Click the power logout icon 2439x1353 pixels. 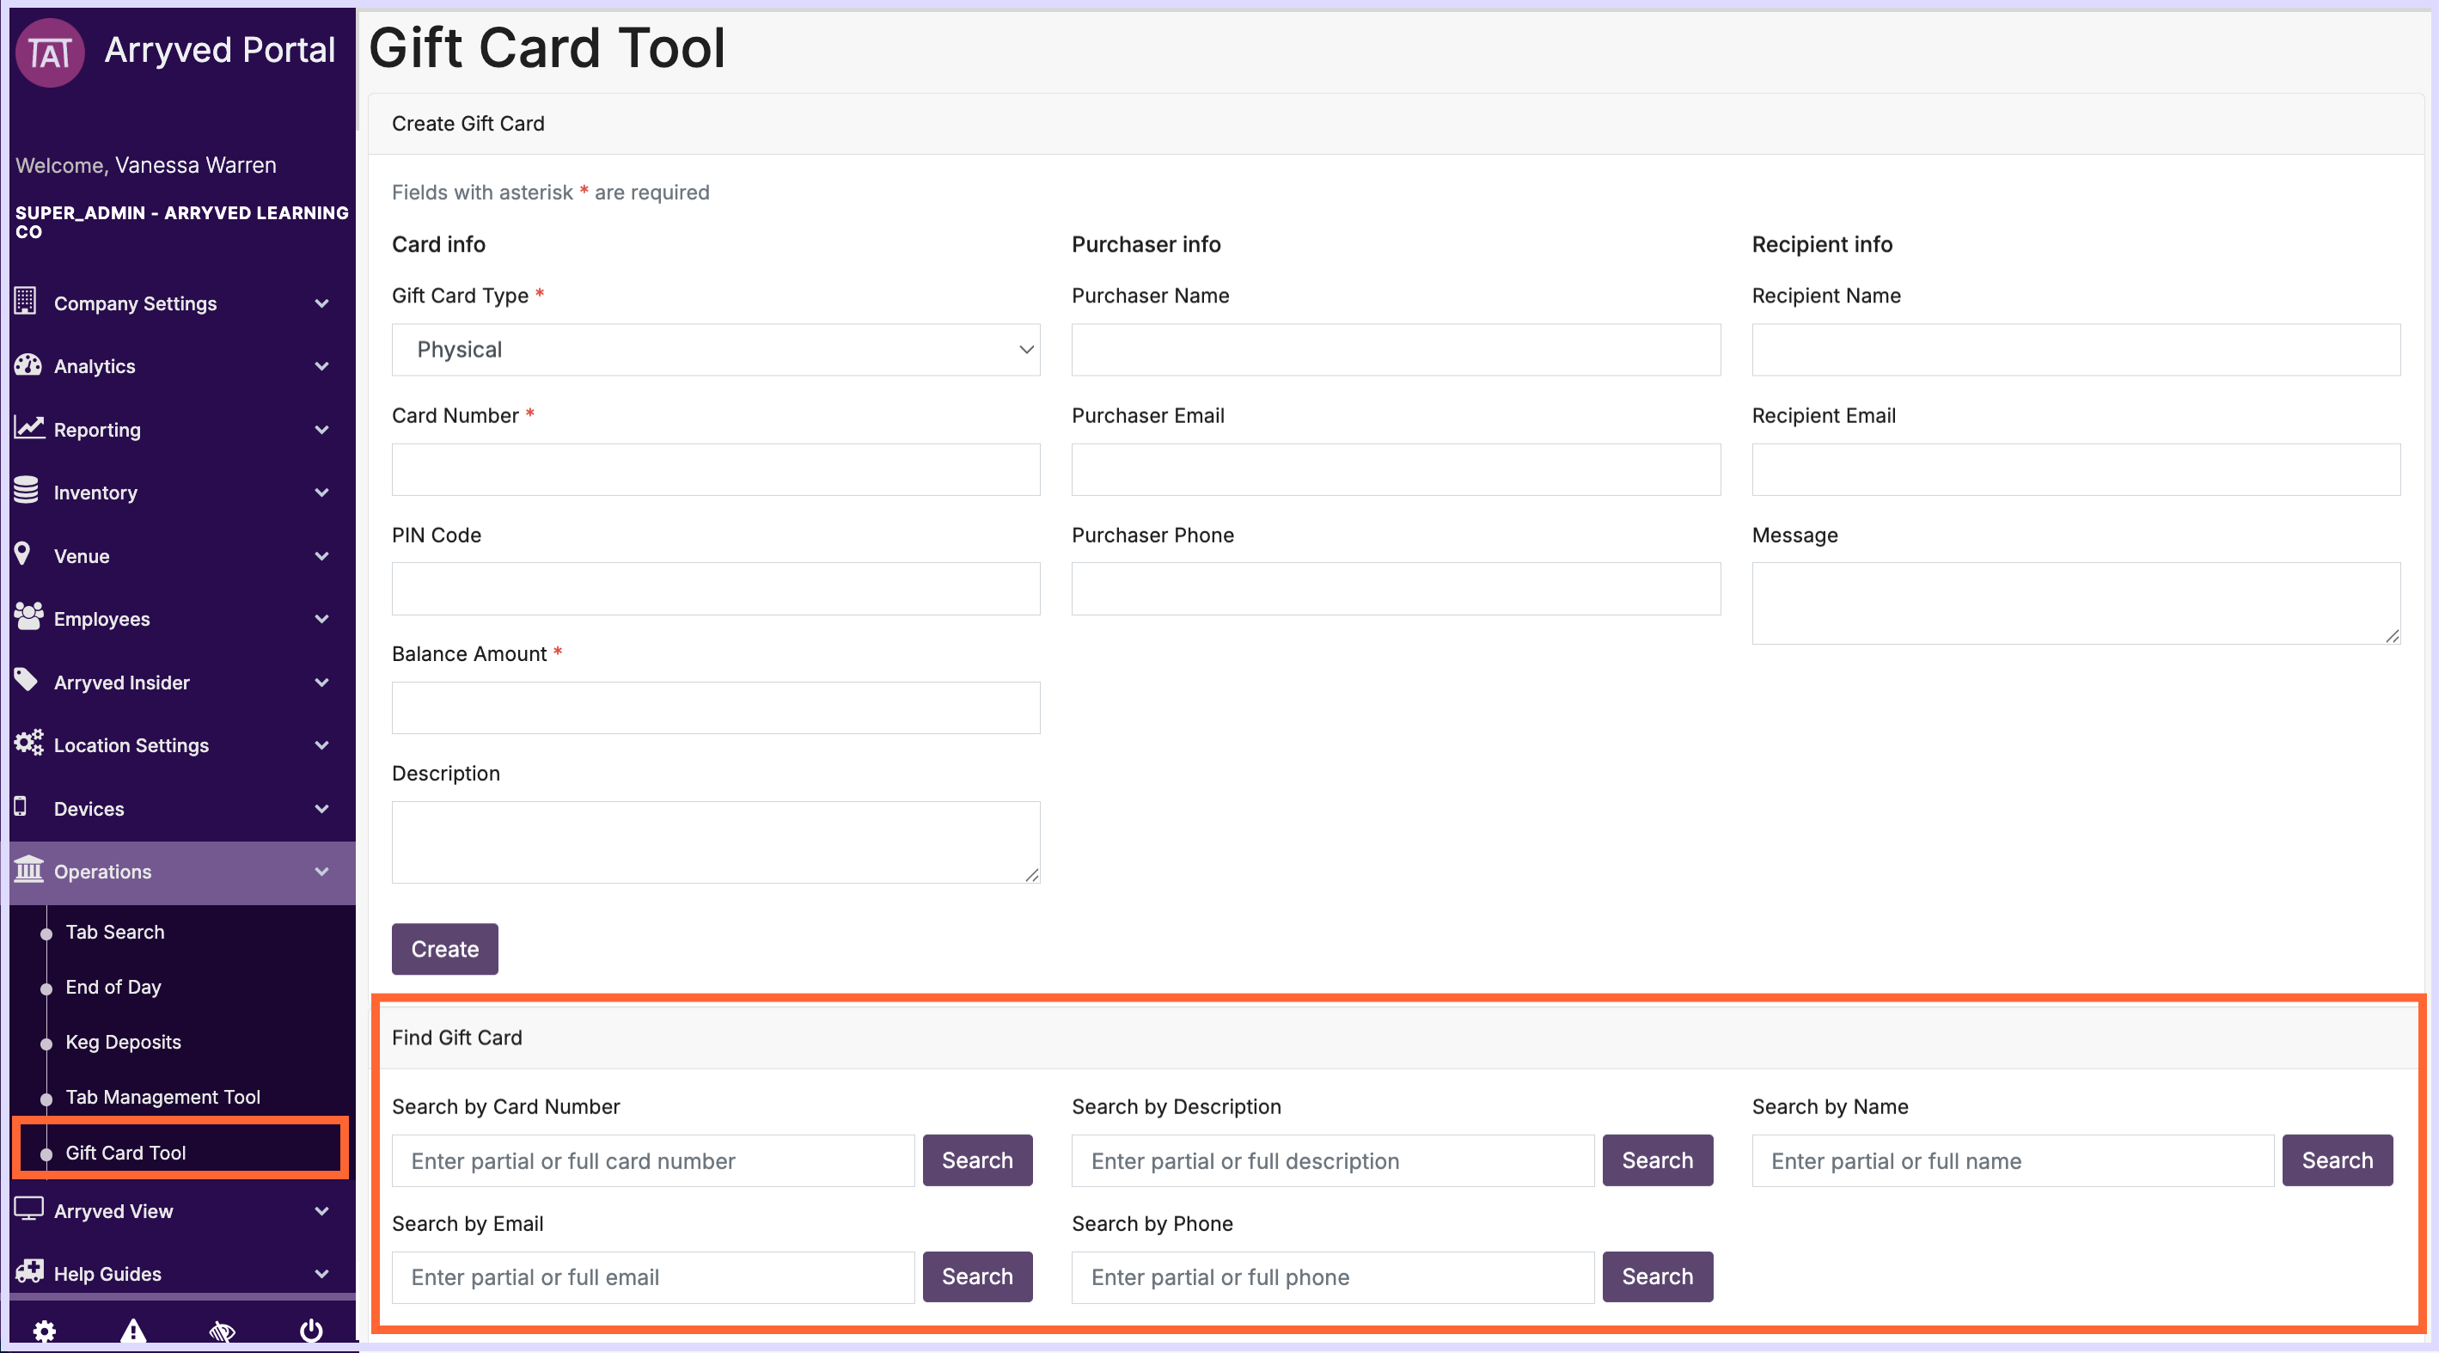(310, 1331)
